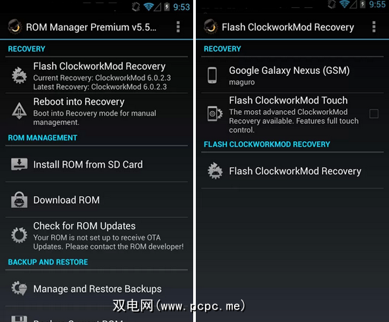389x322 pixels.
Task: Tap the Install ROM from SD Card icon
Action: click(x=19, y=164)
